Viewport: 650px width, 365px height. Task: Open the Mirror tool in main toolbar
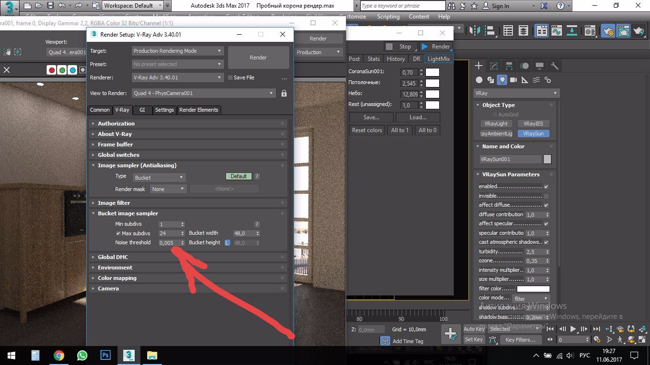tap(475, 31)
